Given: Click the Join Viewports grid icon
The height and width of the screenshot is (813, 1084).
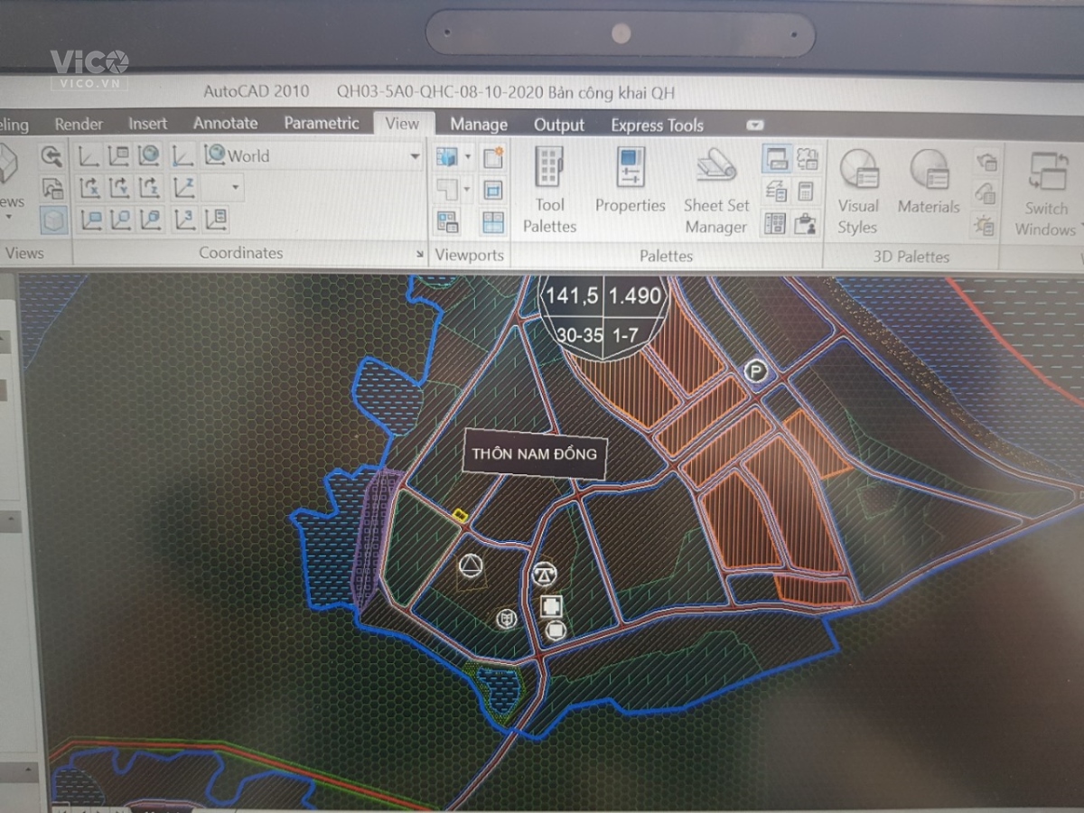Looking at the screenshot, I should pyautogui.click(x=493, y=222).
